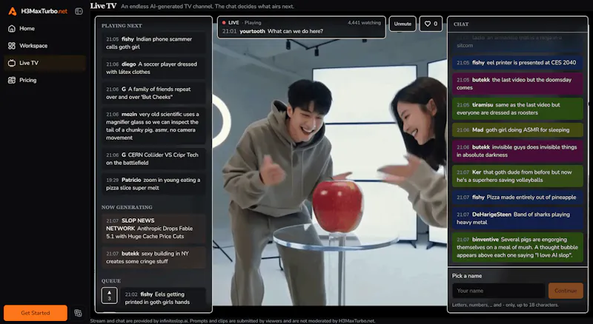Image resolution: width=593 pixels, height=324 pixels.
Task: Click the like count number 0
Action: tap(436, 24)
